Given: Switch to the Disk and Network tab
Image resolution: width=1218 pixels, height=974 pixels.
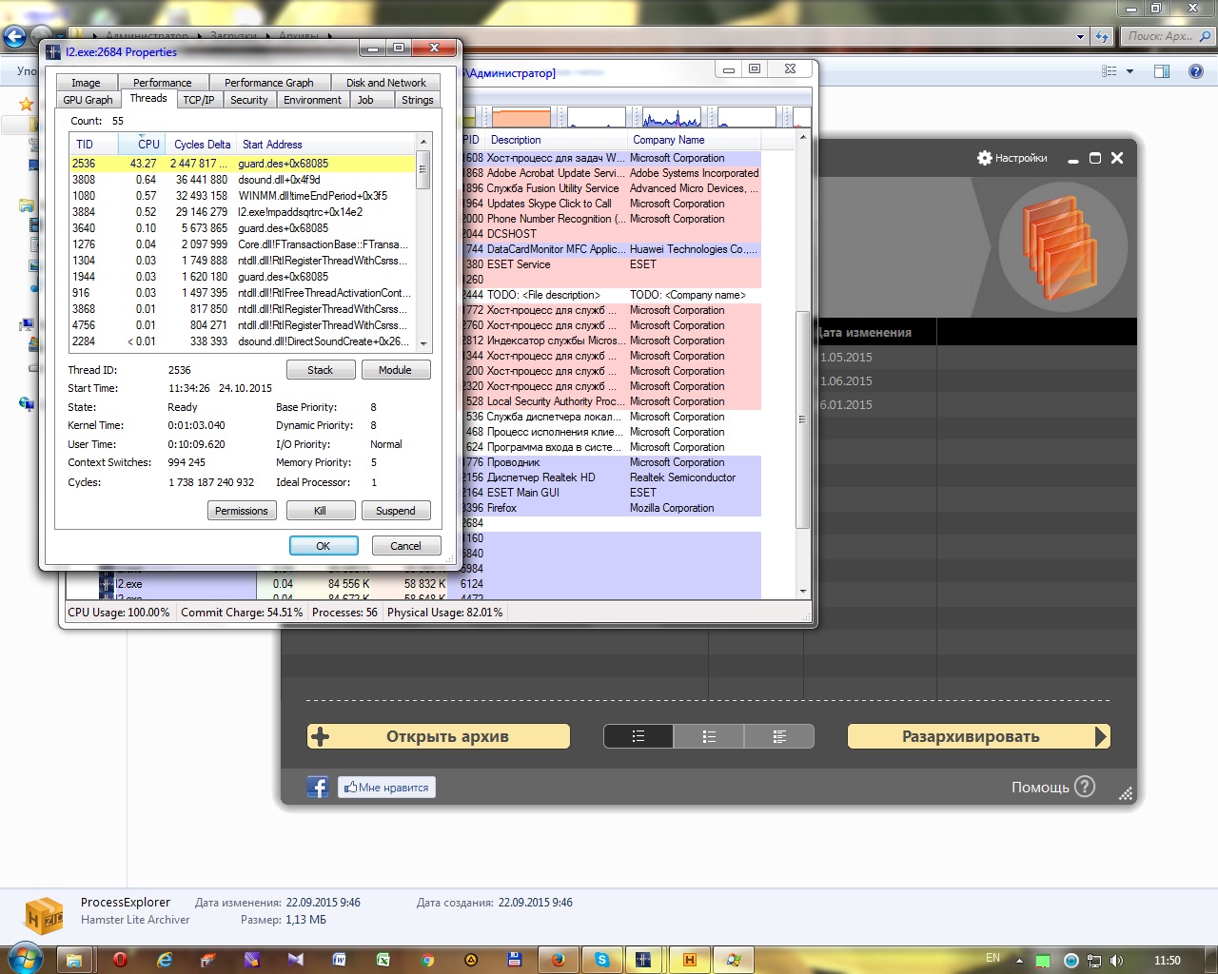Looking at the screenshot, I should (386, 83).
